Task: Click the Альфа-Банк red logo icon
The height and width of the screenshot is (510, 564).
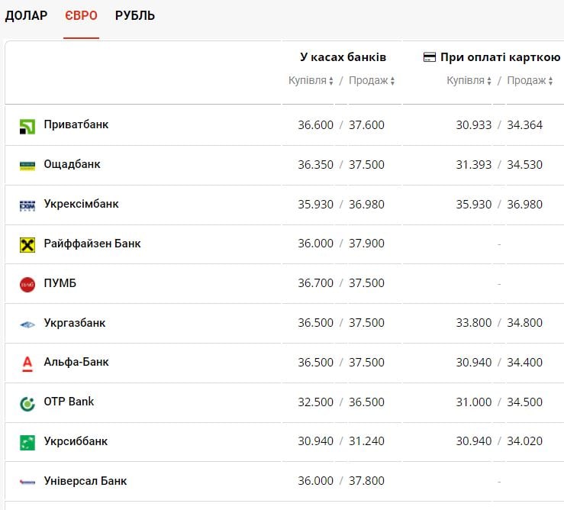Action: click(27, 364)
